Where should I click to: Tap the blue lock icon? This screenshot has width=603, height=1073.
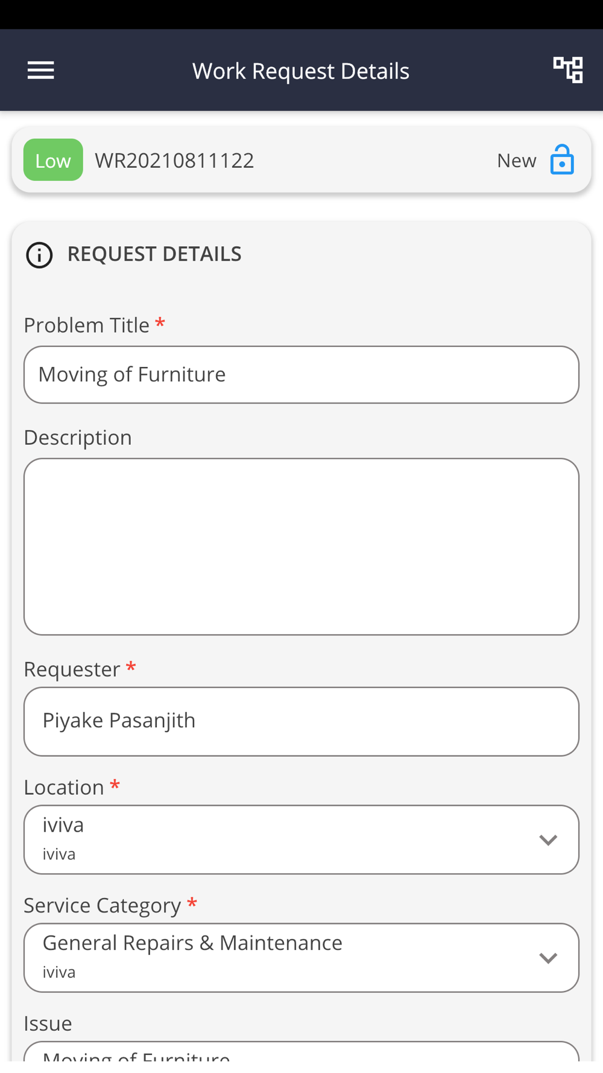tap(562, 159)
